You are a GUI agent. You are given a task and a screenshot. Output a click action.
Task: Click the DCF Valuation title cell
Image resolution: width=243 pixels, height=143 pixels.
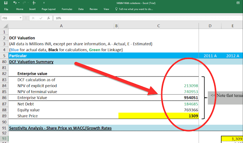[22, 38]
